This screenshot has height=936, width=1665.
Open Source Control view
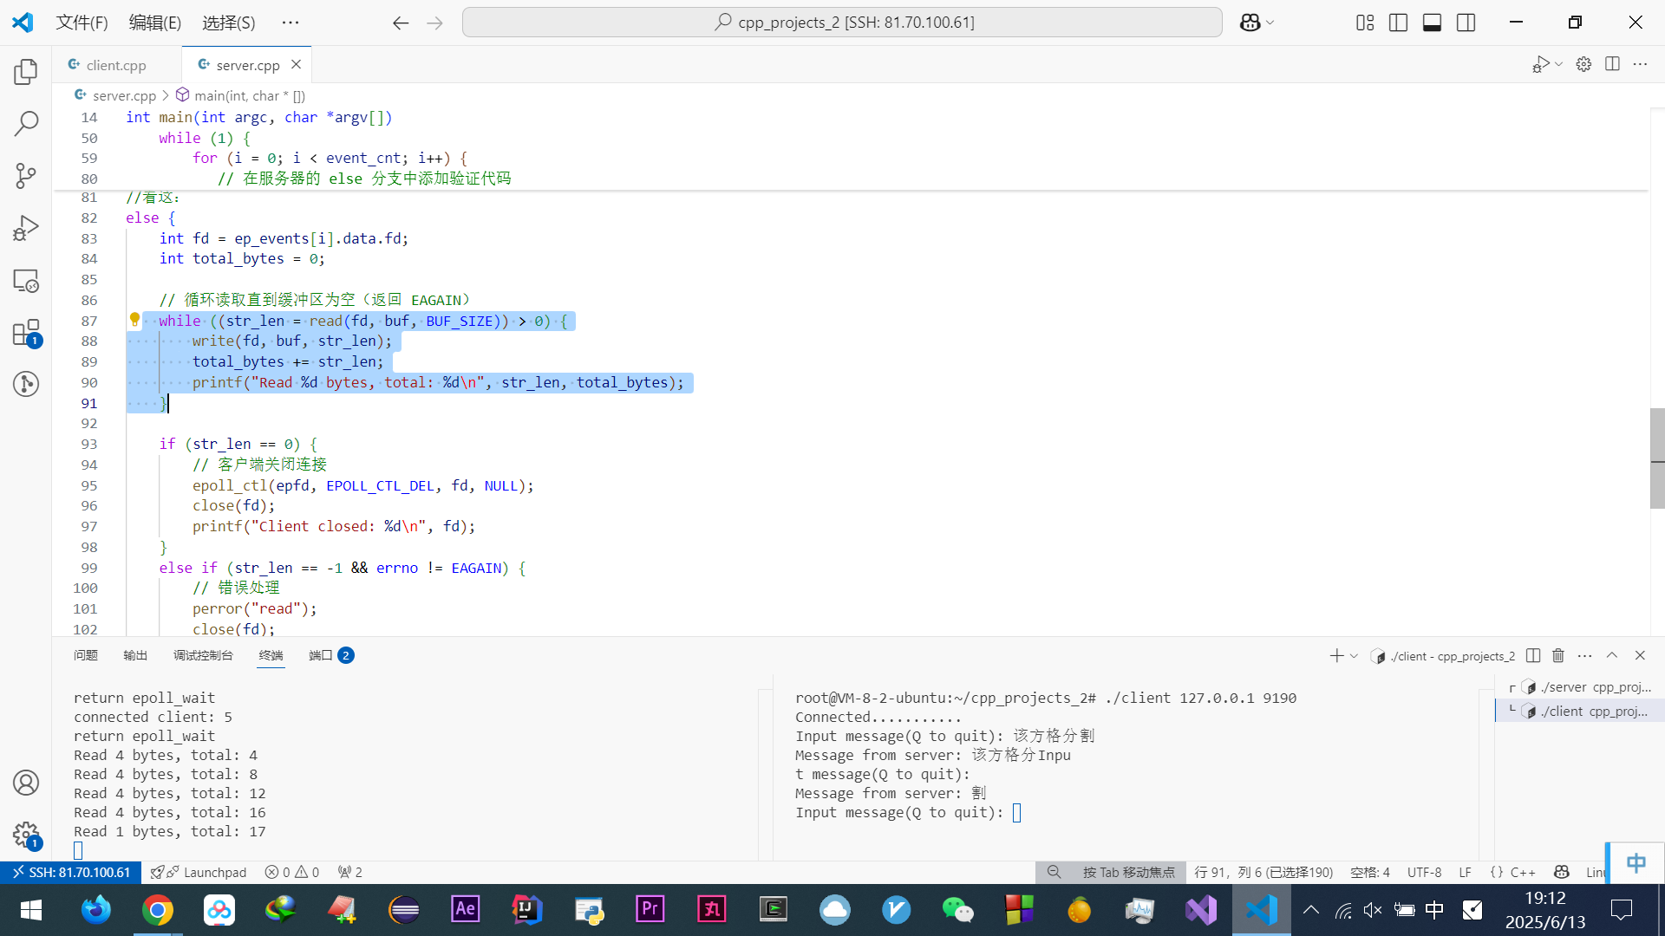coord(26,176)
